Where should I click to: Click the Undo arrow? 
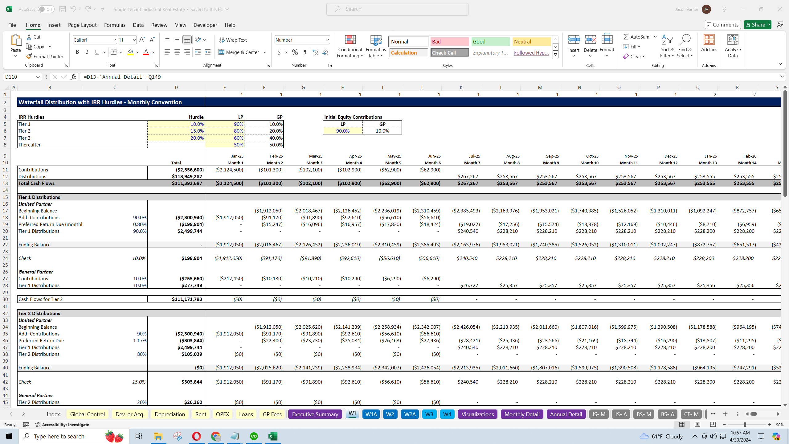click(x=73, y=9)
